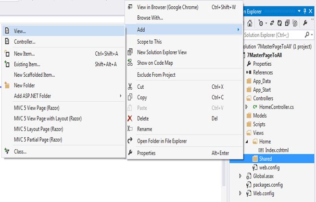This screenshot has height=202, width=316.
Task: Click the Refresh icon in Solution Explorer
Action: coord(279,23)
